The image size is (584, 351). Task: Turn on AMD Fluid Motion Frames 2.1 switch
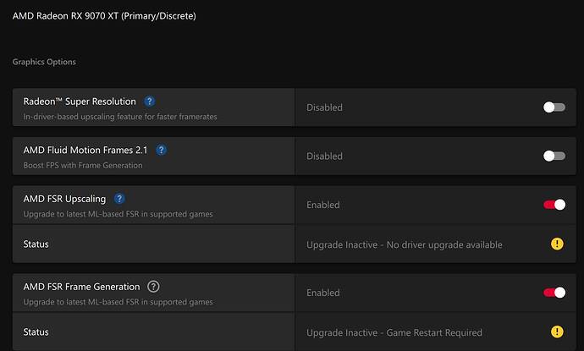coord(554,156)
